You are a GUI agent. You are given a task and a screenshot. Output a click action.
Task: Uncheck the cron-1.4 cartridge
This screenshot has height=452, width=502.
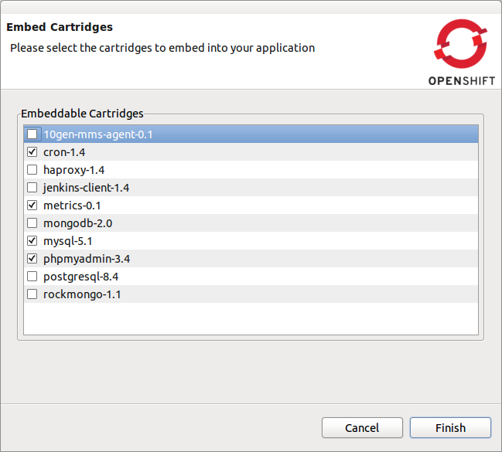[x=32, y=152]
